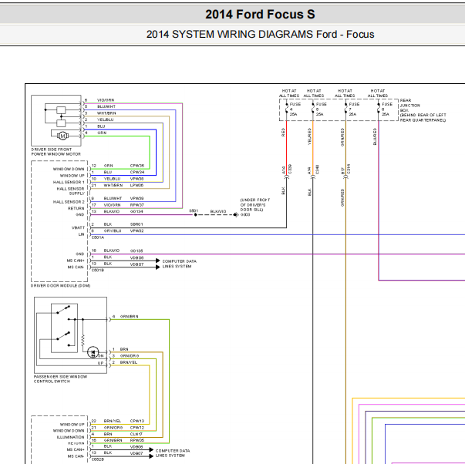Click connector label 'C501B'
The width and height of the screenshot is (465, 464).
point(98,270)
